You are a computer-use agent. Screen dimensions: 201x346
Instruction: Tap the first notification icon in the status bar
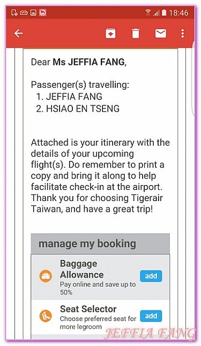[14, 13]
